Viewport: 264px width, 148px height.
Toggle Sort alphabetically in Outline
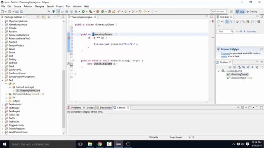239,67
